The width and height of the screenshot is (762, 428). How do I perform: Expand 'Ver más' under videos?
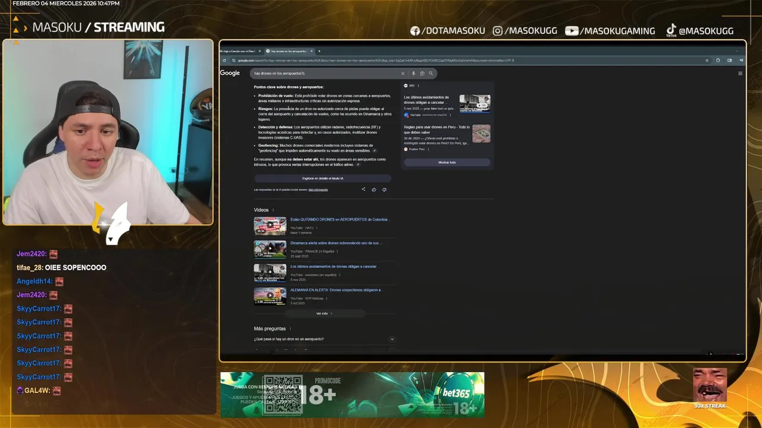tap(324, 313)
